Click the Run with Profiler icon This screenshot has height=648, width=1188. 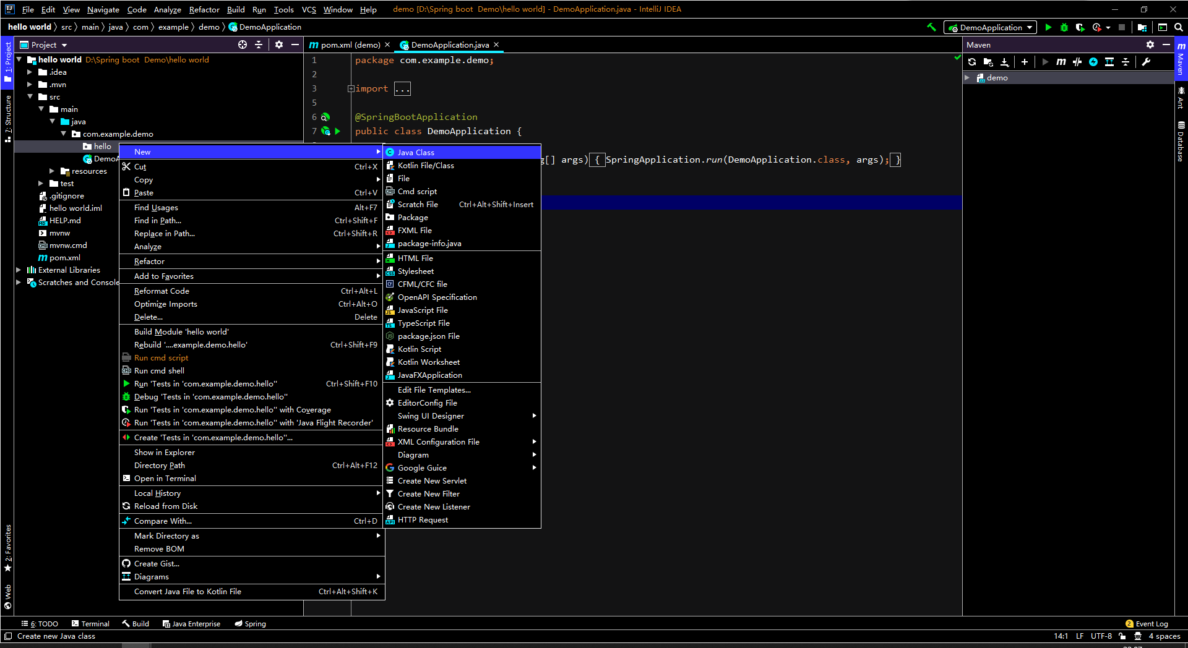click(1097, 27)
